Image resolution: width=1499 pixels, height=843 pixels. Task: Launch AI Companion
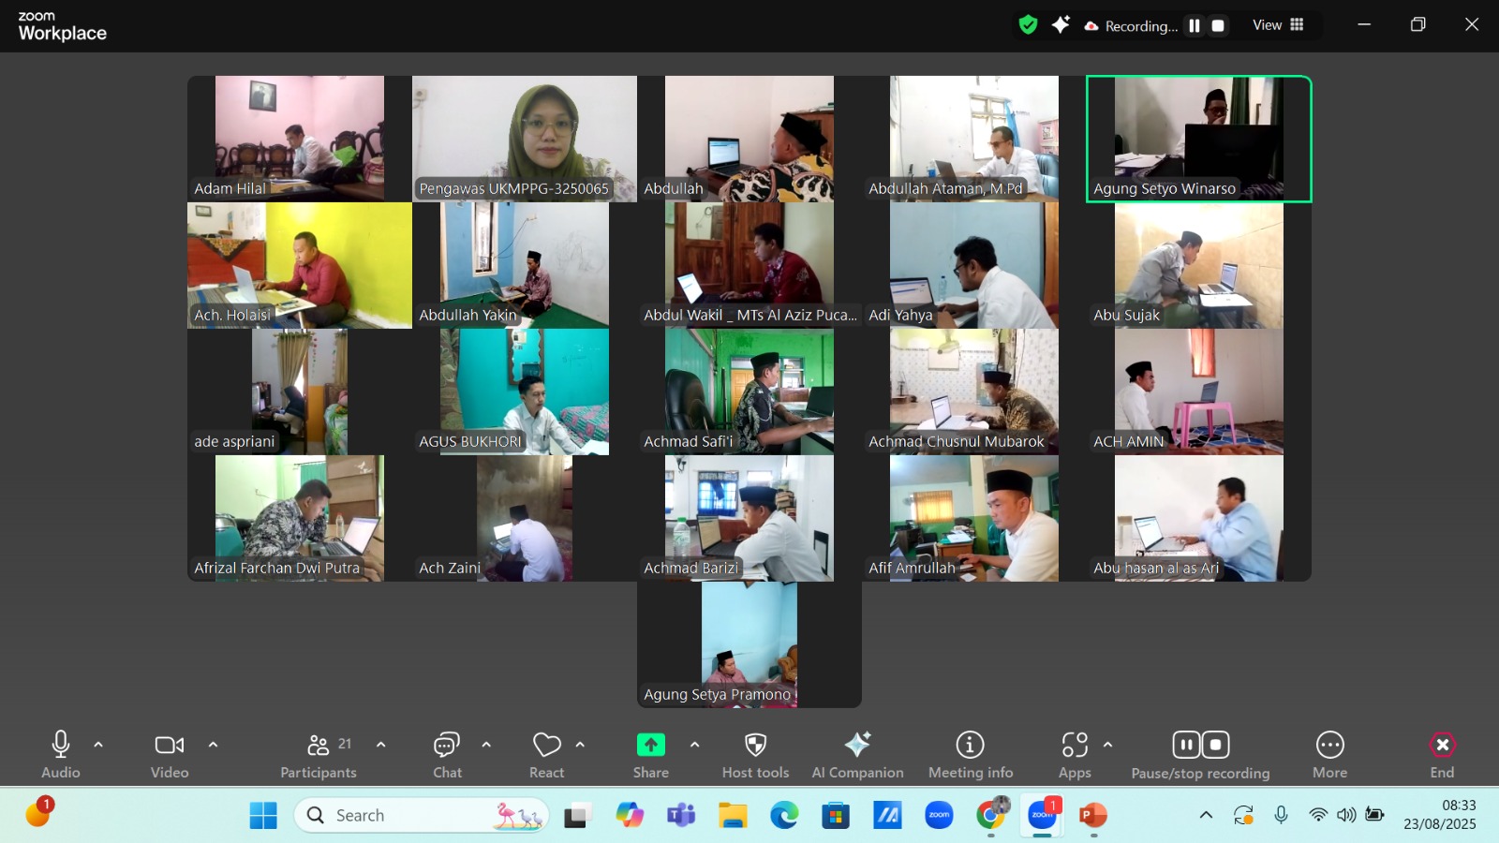[x=857, y=746]
